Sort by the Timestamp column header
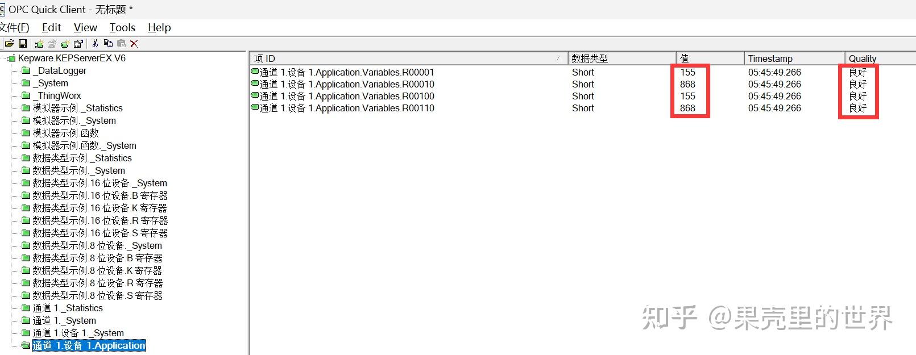Image resolution: width=916 pixels, height=355 pixels. pos(794,59)
